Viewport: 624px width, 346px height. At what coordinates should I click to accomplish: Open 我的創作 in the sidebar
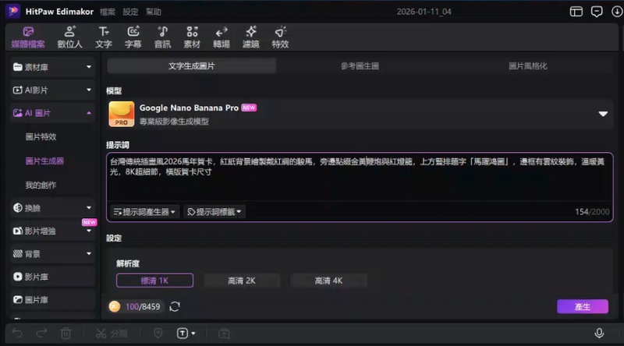tap(41, 185)
